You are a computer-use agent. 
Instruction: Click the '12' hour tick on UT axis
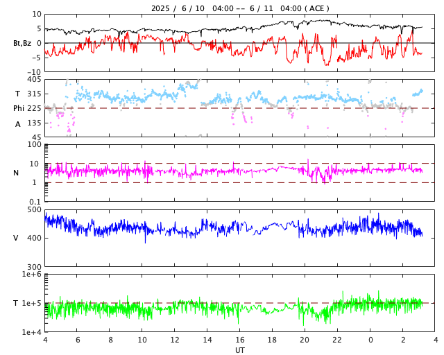pos(175,340)
